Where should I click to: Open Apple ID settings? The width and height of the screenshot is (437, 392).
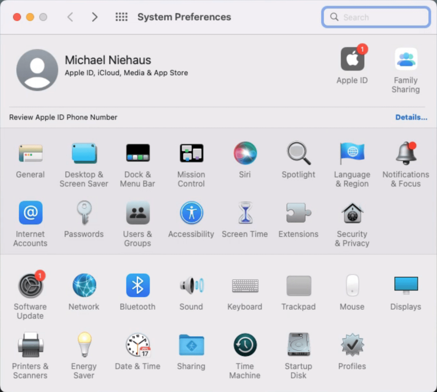(x=352, y=60)
